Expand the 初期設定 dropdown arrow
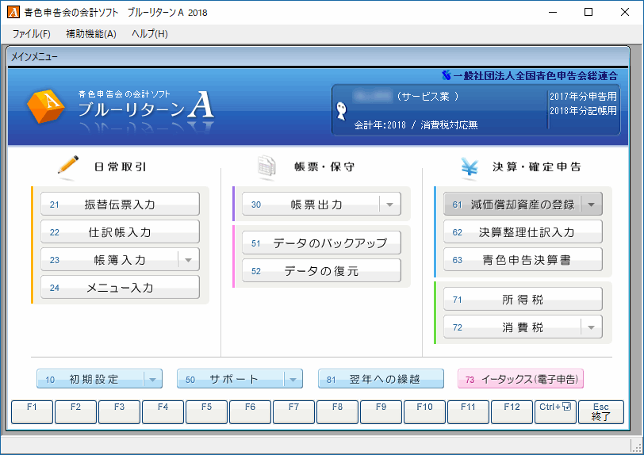This screenshot has width=644, height=455. (152, 380)
